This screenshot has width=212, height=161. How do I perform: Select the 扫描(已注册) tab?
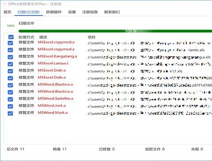pos(29,12)
